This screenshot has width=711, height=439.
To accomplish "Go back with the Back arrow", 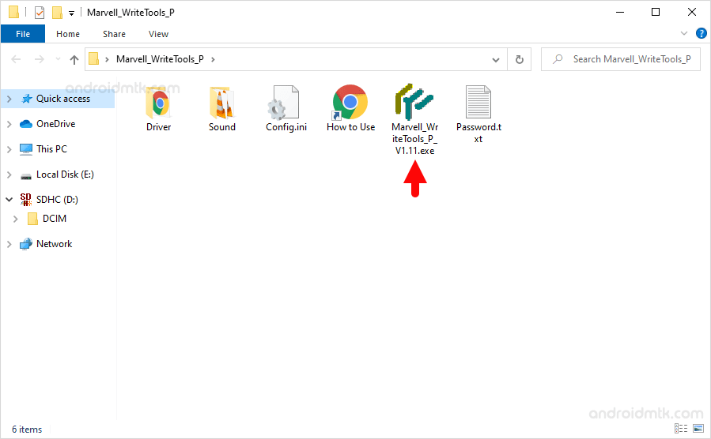I will 16,59.
